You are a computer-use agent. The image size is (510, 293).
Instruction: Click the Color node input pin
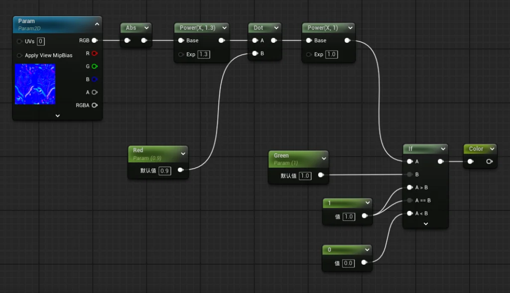(x=471, y=162)
